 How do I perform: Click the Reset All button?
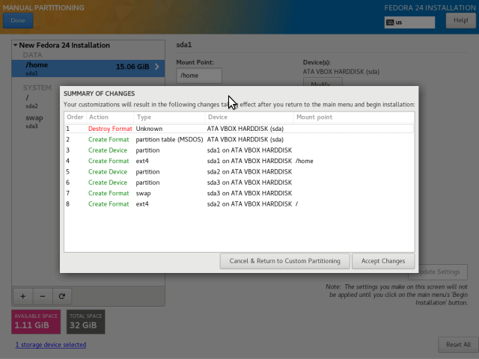coord(458,345)
